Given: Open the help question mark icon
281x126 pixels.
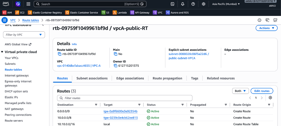Looking at the screenshot, I should pyautogui.click(x=193, y=4).
